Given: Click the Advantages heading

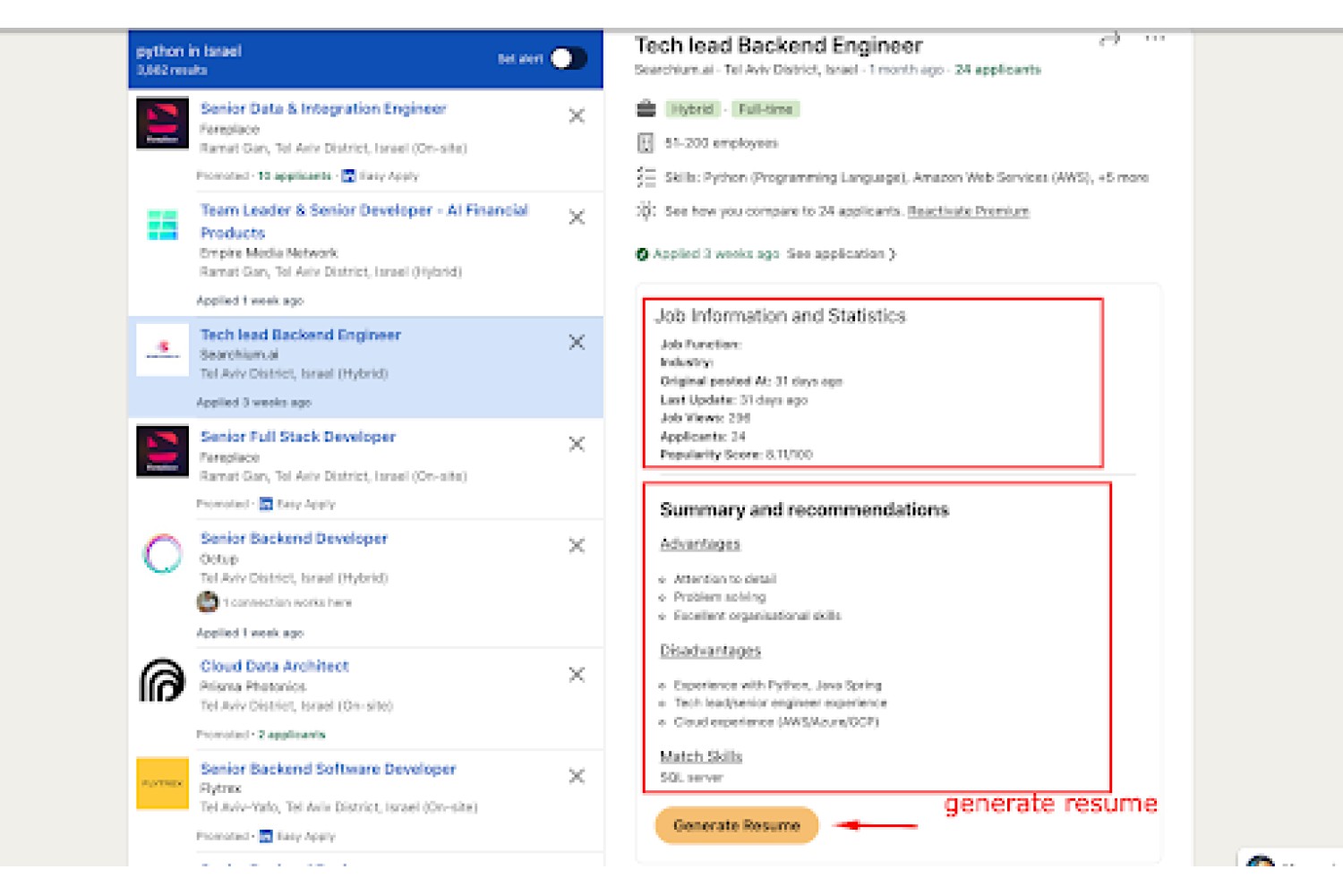Looking at the screenshot, I should [x=700, y=544].
